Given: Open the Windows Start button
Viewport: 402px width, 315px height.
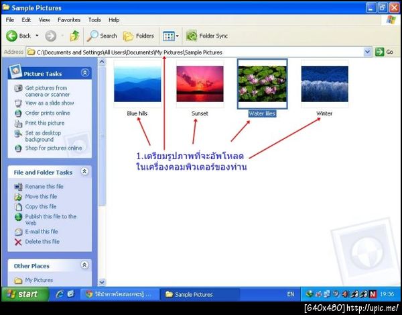Looking at the screenshot, I should pos(24,294).
